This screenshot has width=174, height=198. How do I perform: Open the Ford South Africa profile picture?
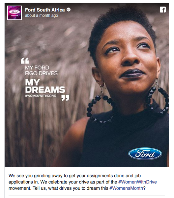[x=14, y=13]
